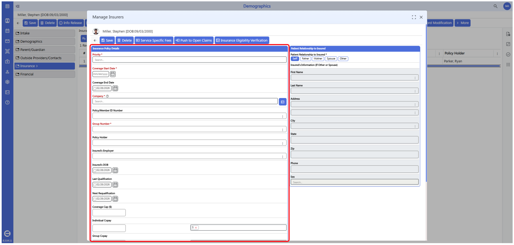This screenshot has height=245, width=514.
Task: Click the search magnifier in top bar
Action: [x=495, y=6]
